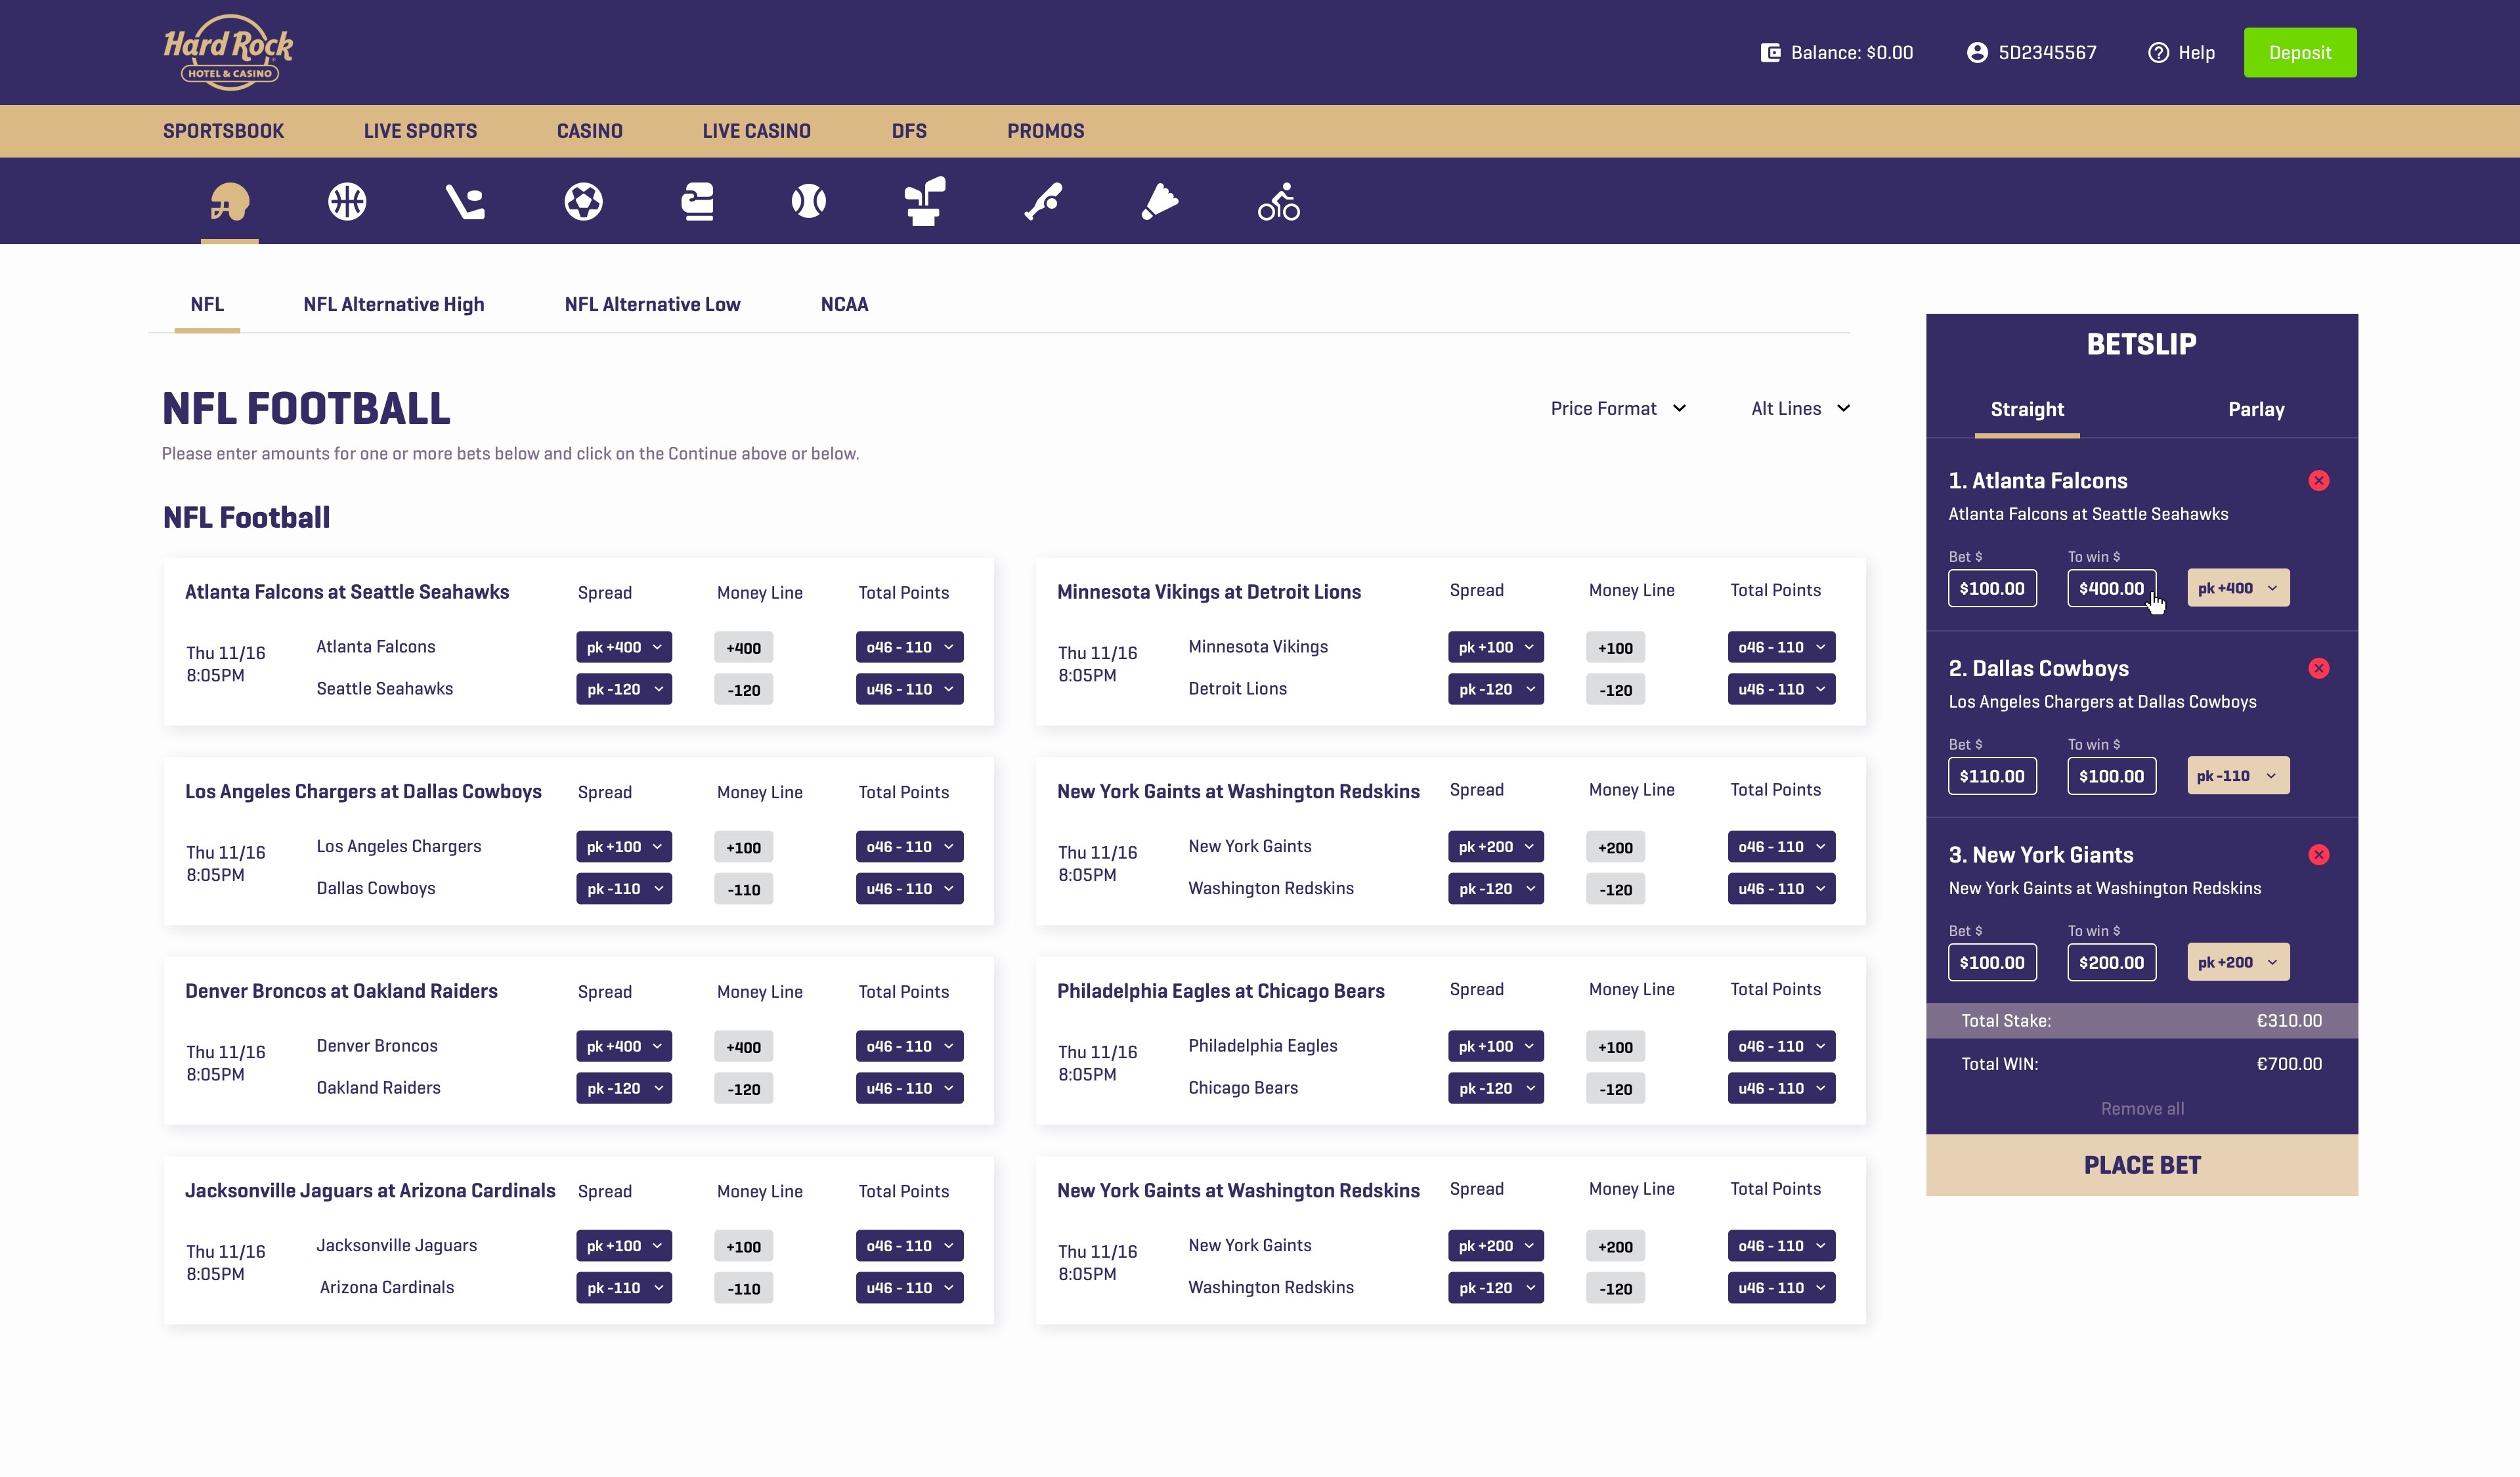
Task: Click the Remove all link in the betslip
Action: click(x=2141, y=1109)
